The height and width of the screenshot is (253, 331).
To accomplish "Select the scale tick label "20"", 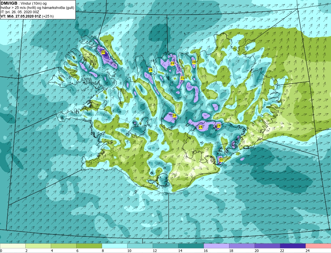I will (x=257, y=251).
